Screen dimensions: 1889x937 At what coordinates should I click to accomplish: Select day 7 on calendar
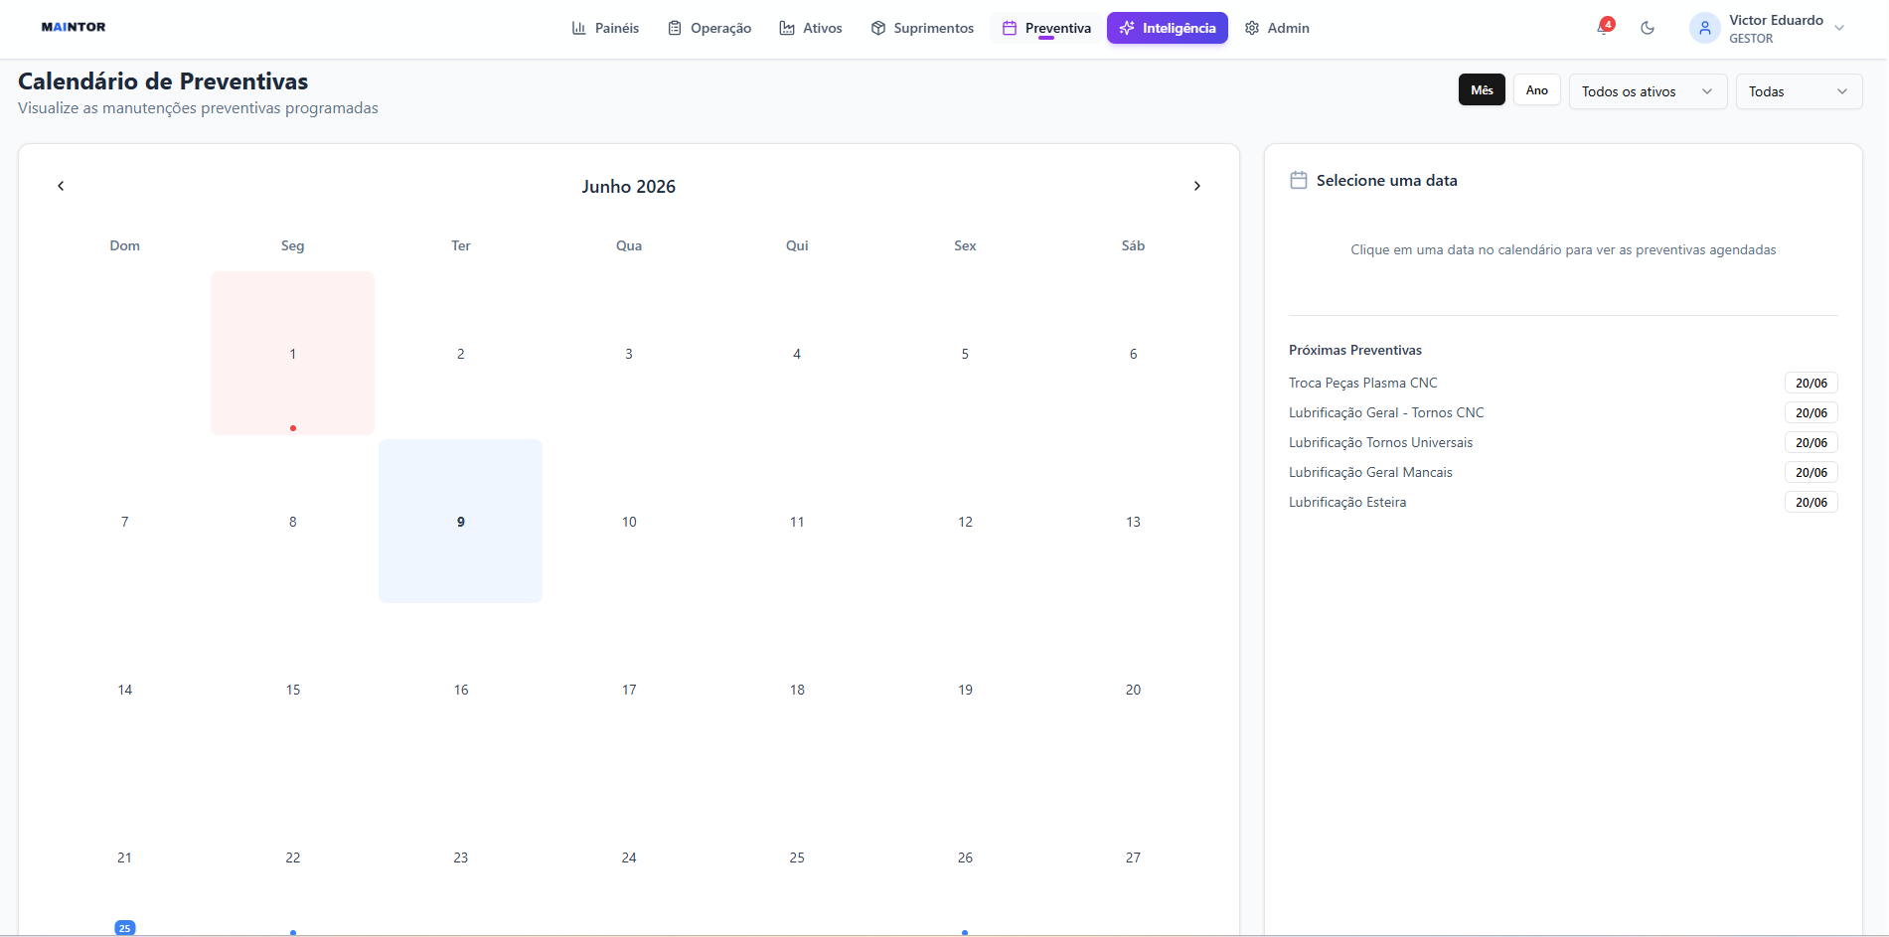[124, 522]
